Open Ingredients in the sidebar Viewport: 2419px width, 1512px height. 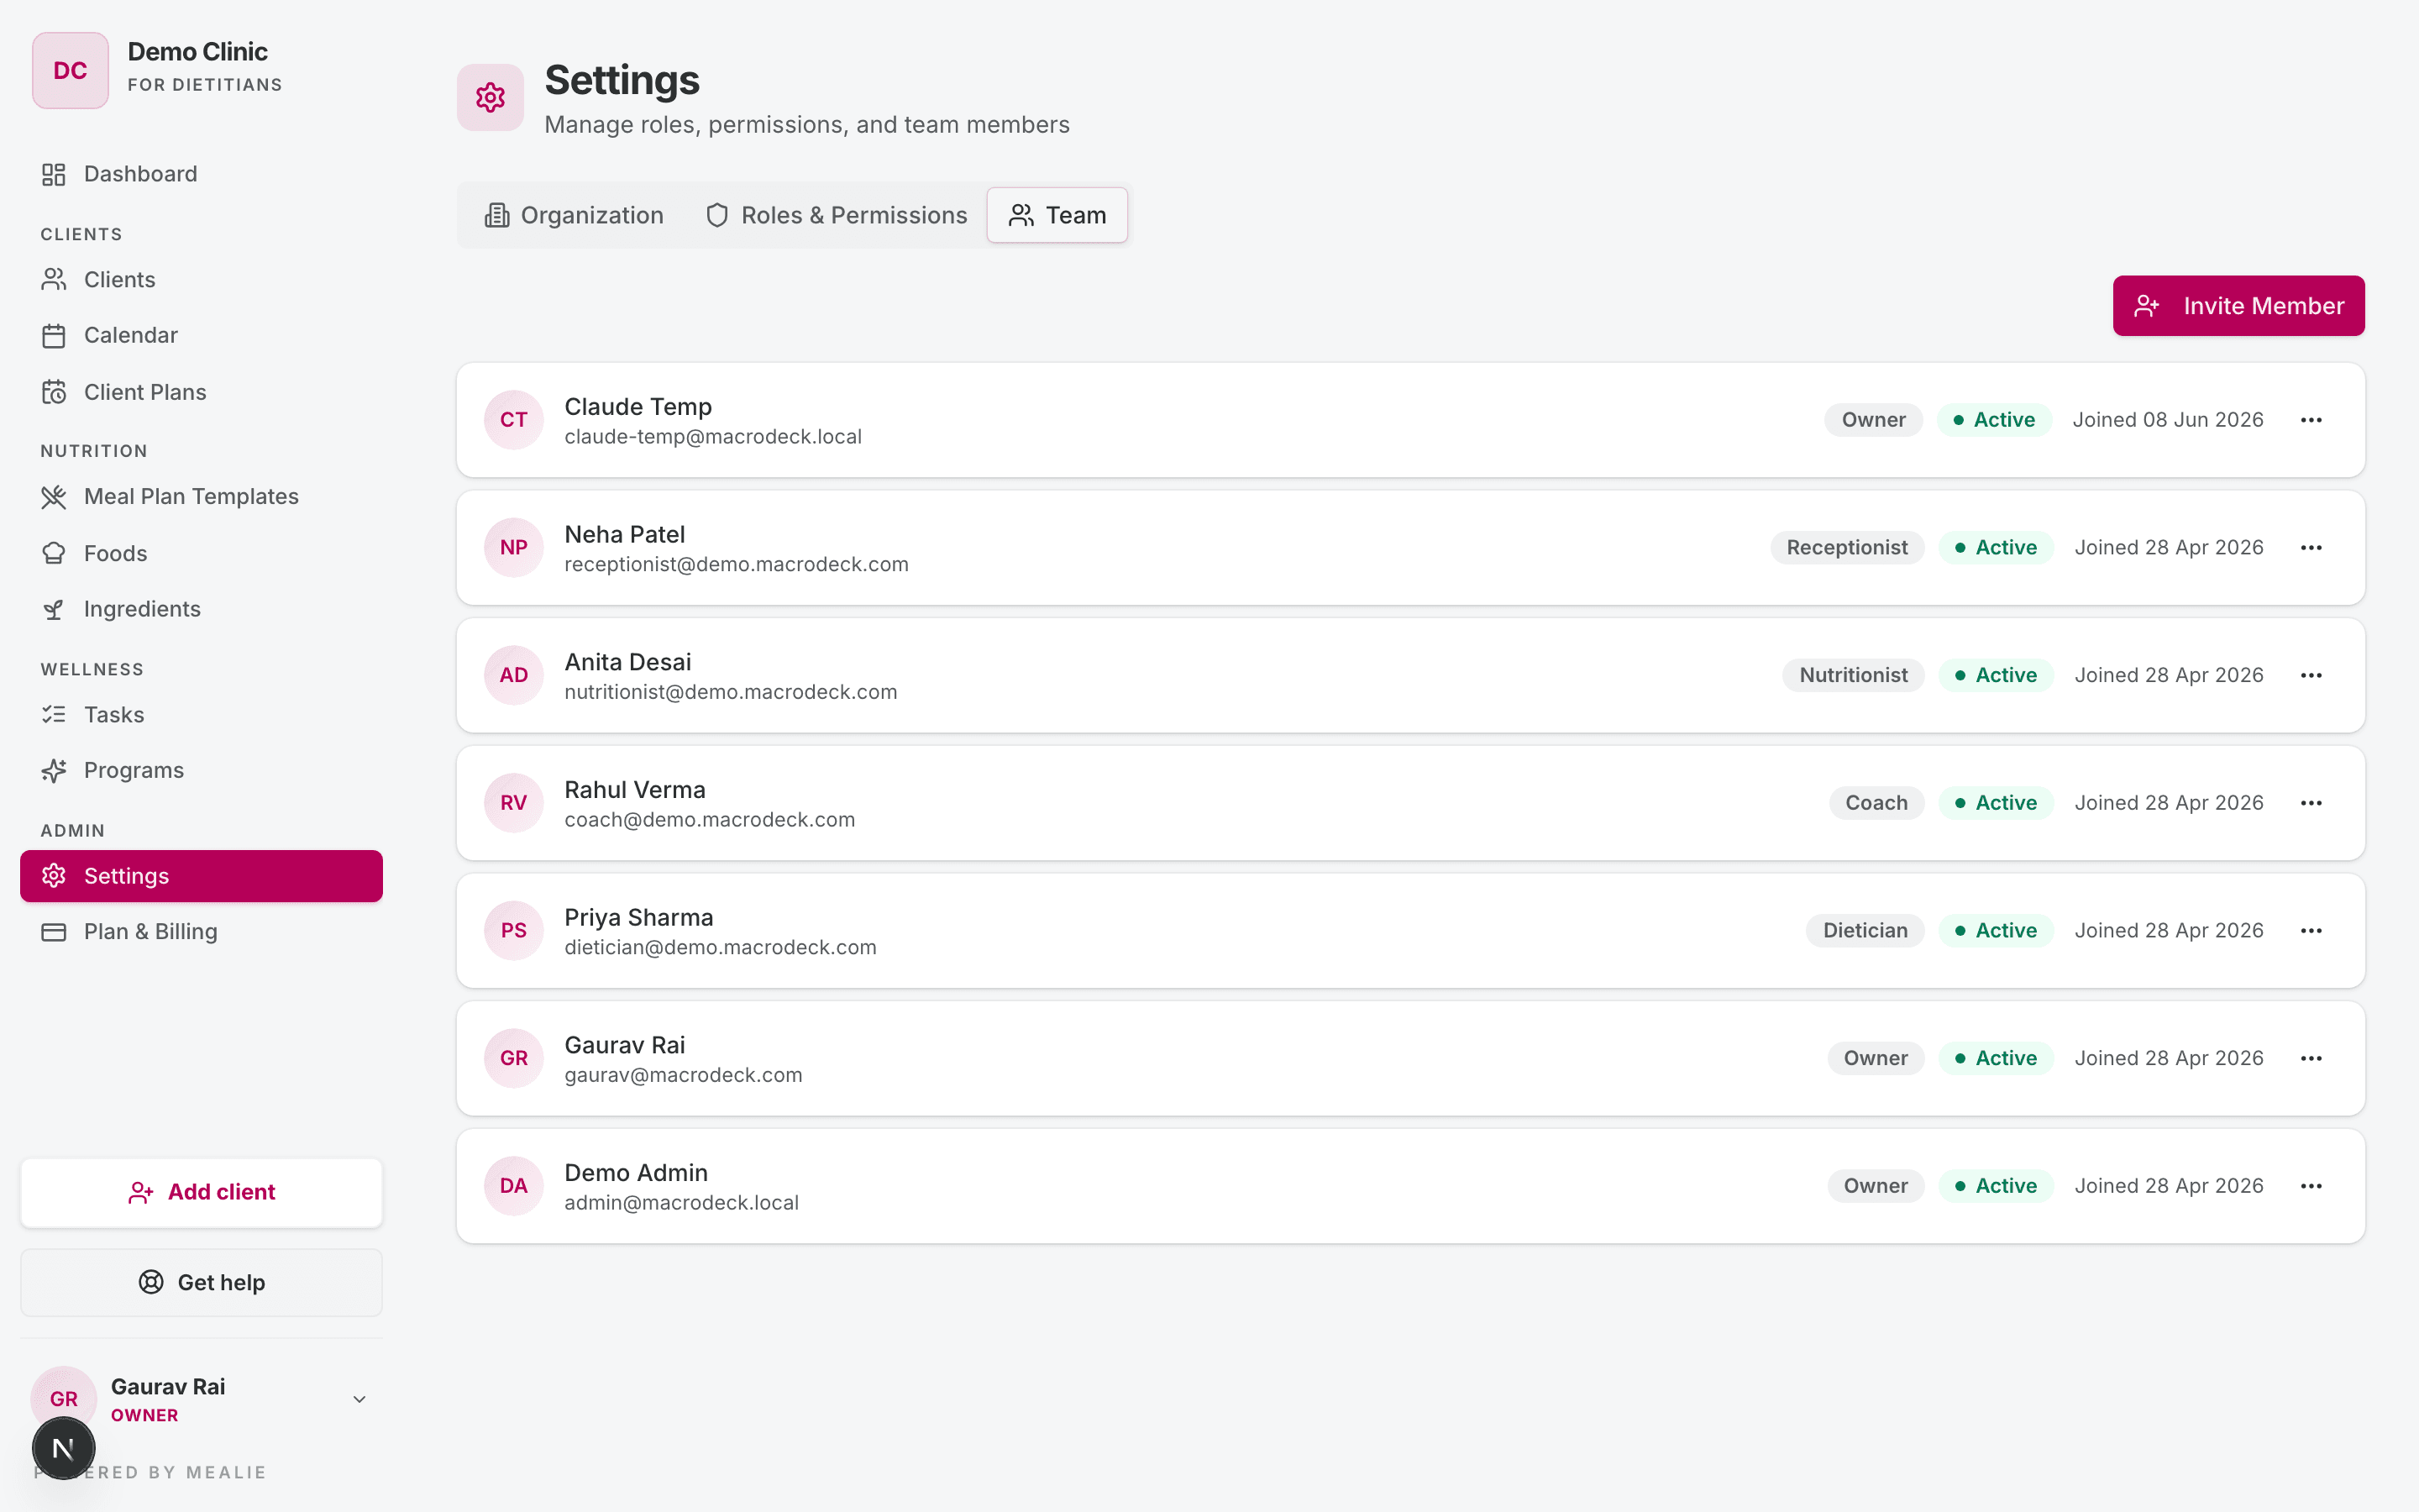point(201,609)
